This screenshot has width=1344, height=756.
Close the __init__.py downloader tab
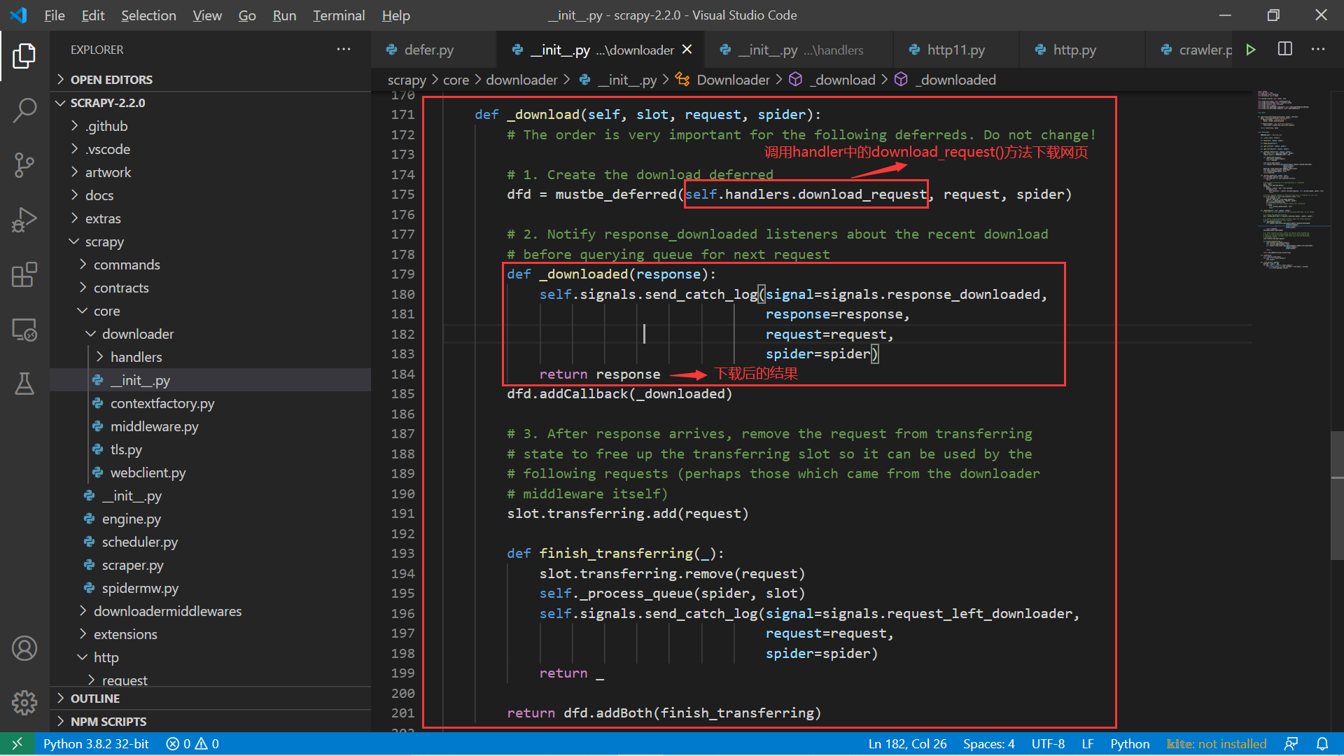click(687, 50)
